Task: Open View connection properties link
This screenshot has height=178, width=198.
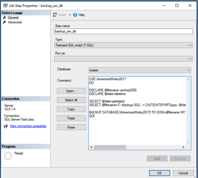Action: [x=28, y=126]
